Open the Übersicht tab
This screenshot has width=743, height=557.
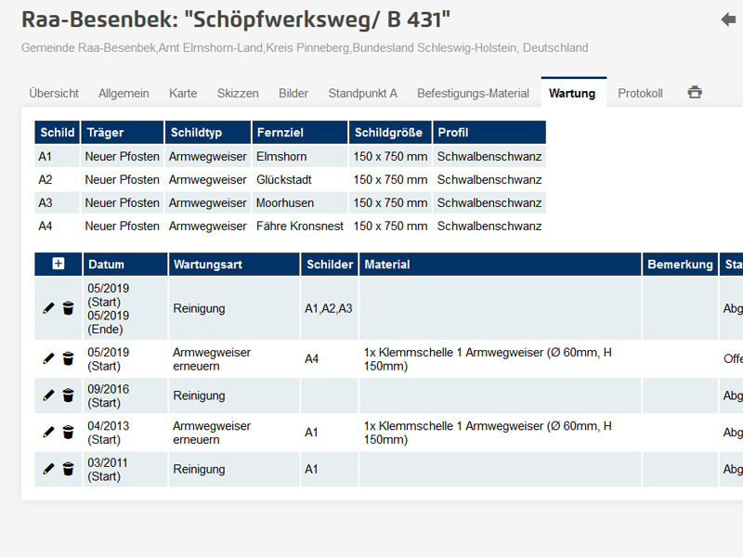[x=54, y=94]
